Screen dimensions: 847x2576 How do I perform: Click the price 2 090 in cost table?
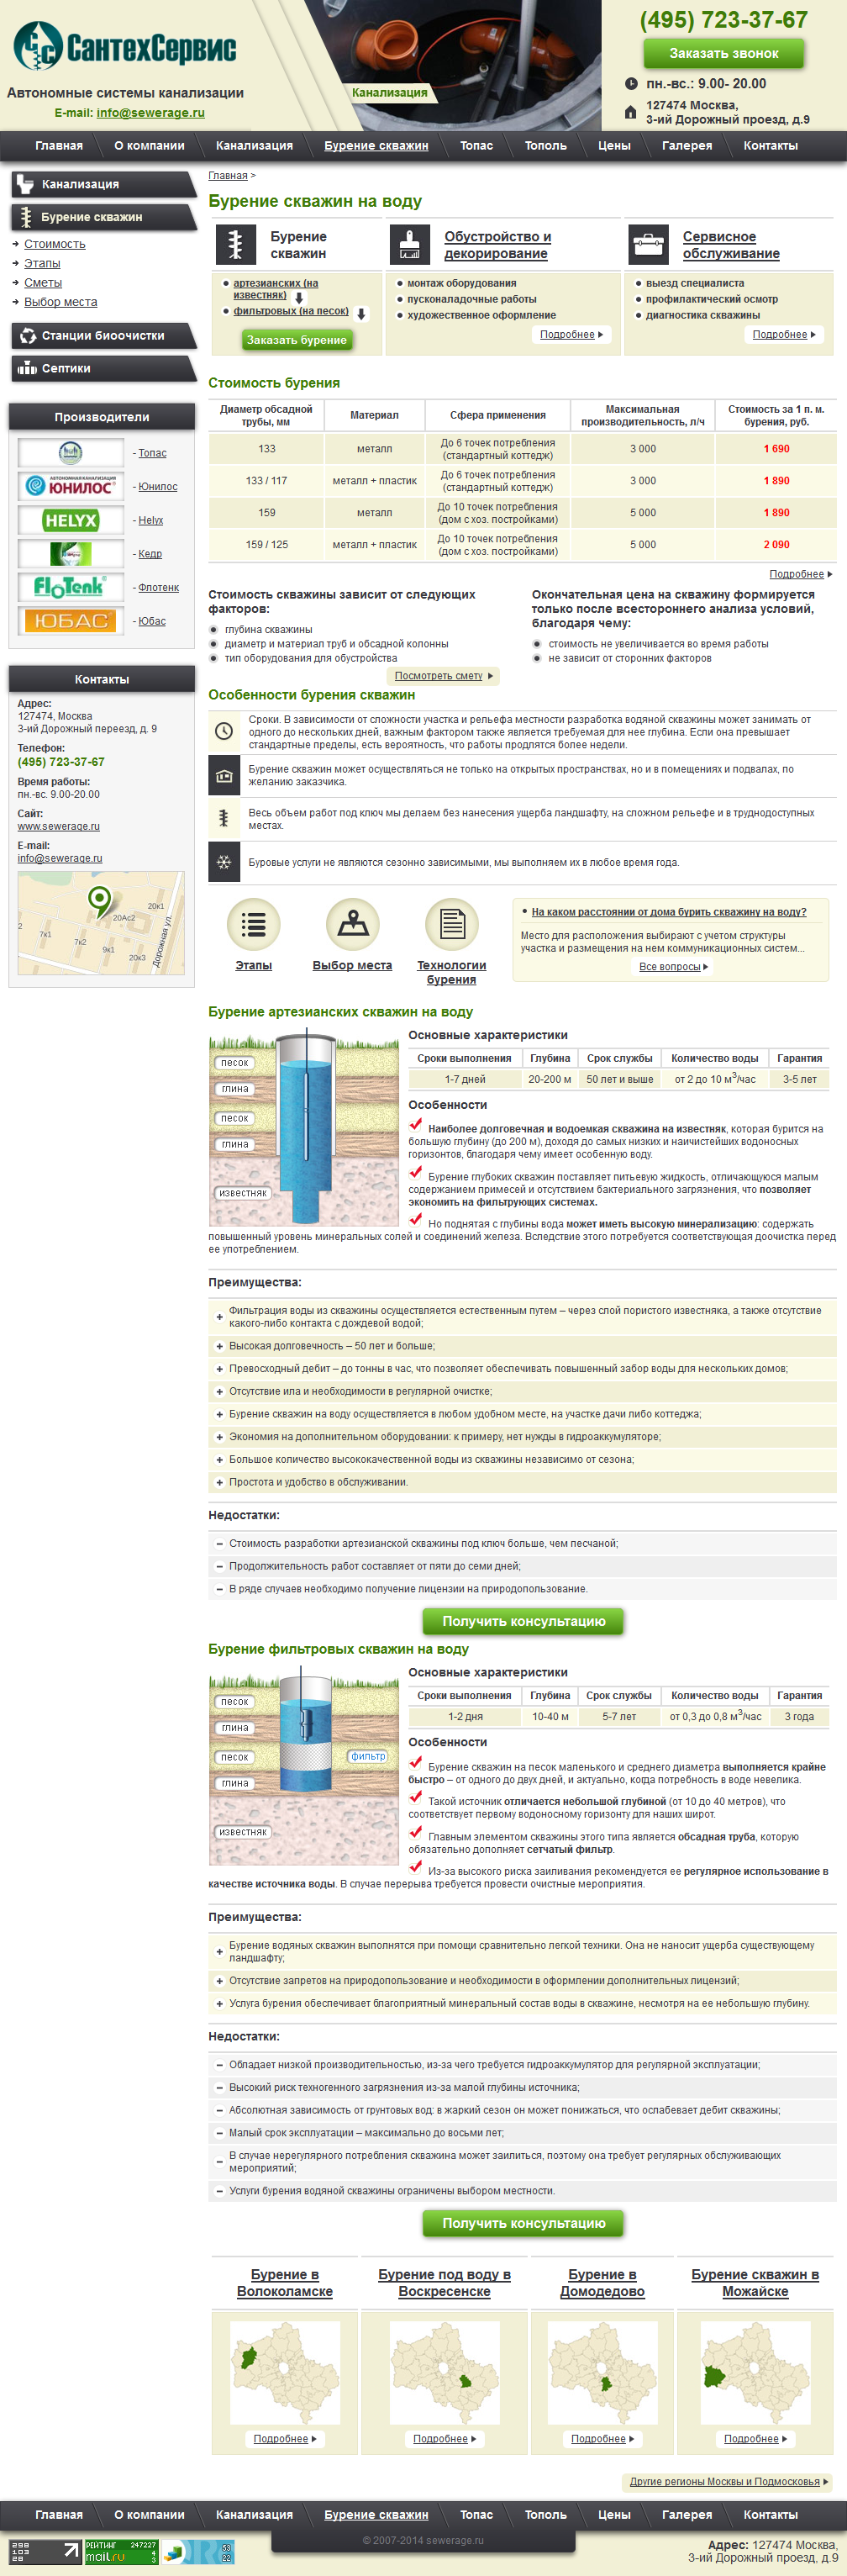(776, 545)
